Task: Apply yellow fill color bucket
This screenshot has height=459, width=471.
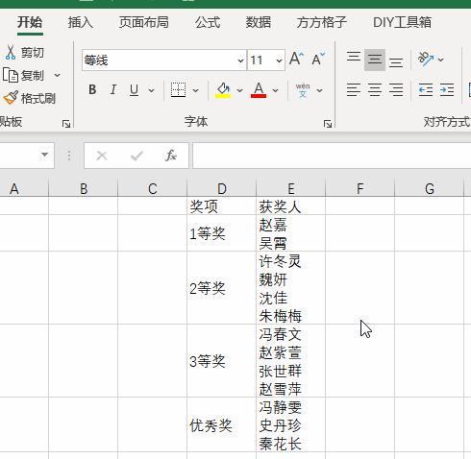Action: (223, 90)
